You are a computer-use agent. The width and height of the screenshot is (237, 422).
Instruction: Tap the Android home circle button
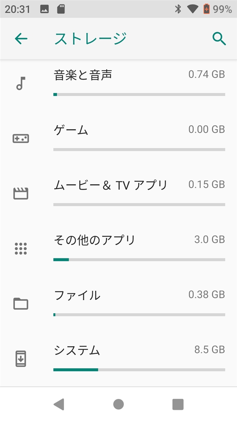coord(118,404)
